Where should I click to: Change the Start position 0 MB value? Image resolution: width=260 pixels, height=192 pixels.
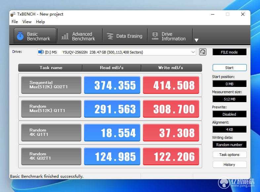[x=229, y=84]
